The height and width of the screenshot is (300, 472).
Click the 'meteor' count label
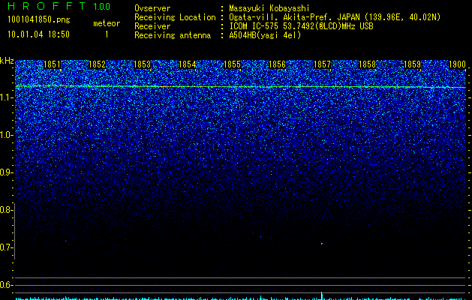coord(107,23)
